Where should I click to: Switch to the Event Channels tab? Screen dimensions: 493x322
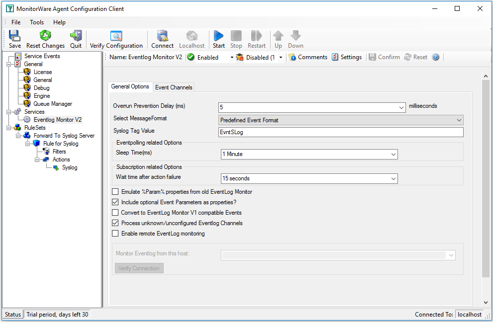coord(174,87)
